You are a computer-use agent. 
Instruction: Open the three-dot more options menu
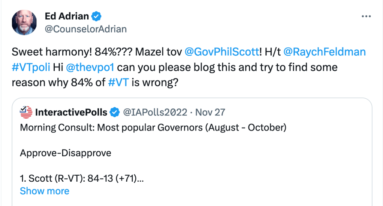pyautogui.click(x=366, y=17)
